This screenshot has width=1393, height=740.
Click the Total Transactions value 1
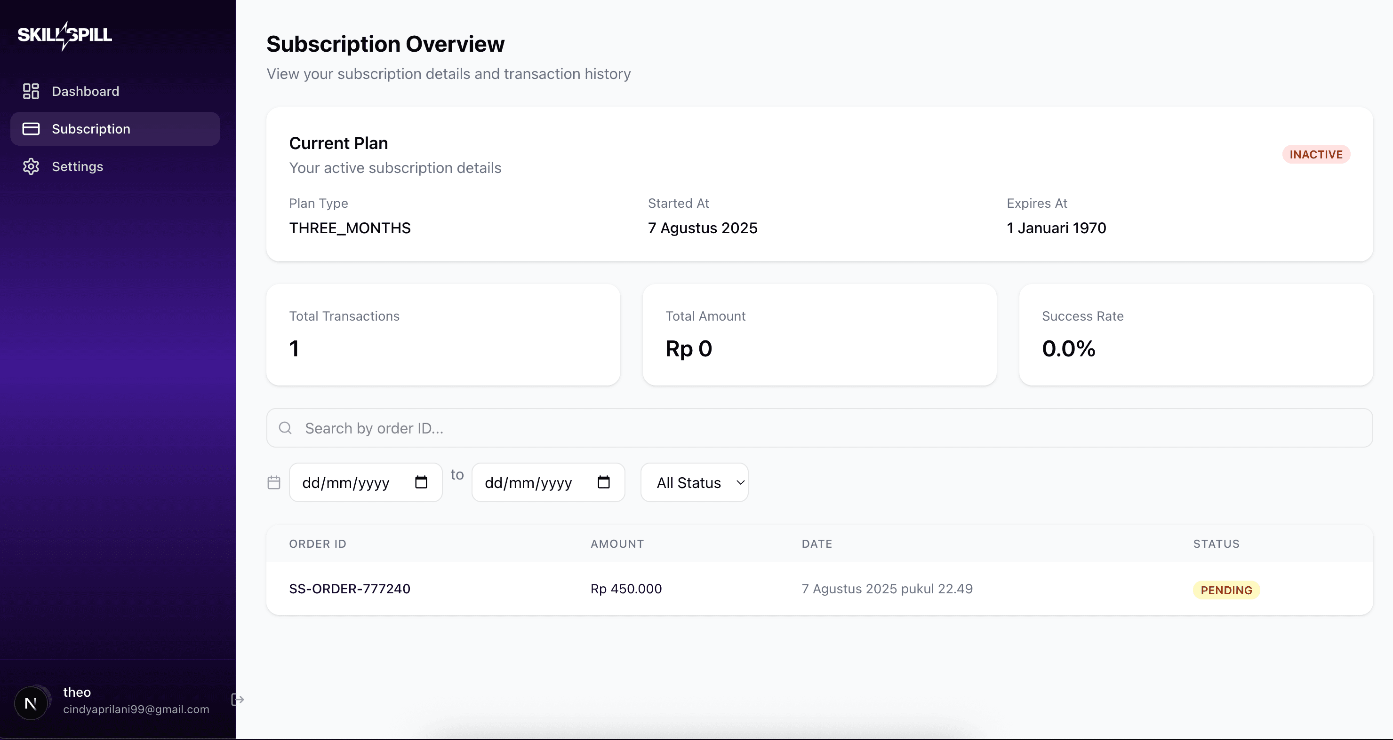click(294, 348)
